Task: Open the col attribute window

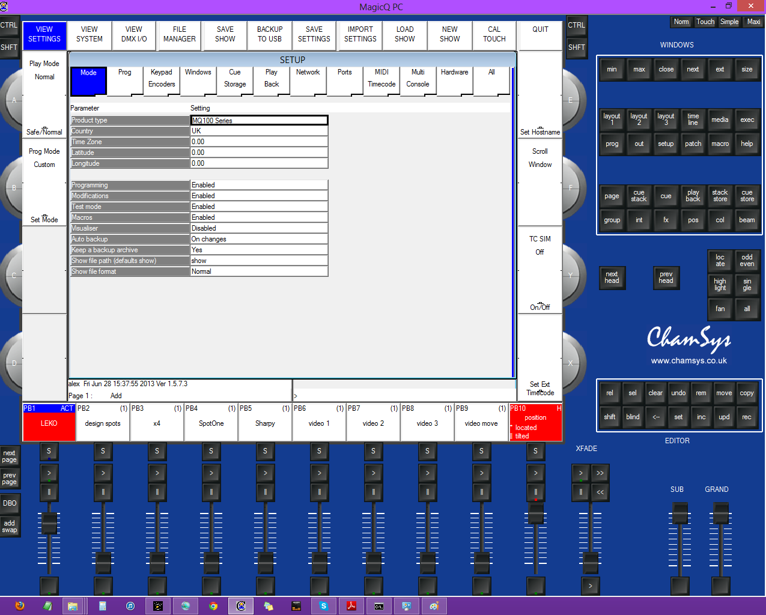Action: [x=720, y=220]
